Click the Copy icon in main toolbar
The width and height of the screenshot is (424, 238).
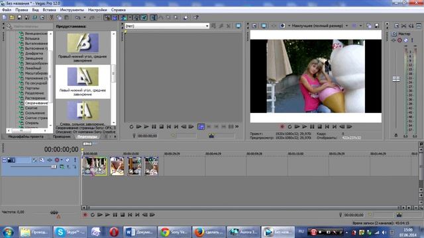coord(59,18)
